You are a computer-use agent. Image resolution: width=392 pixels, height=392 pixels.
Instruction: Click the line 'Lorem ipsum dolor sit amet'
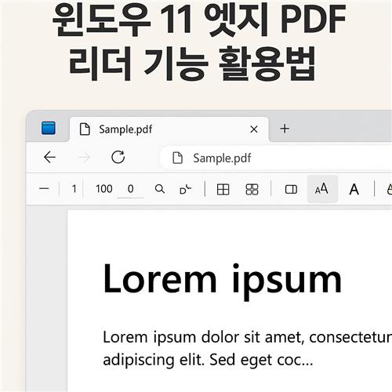point(203,337)
